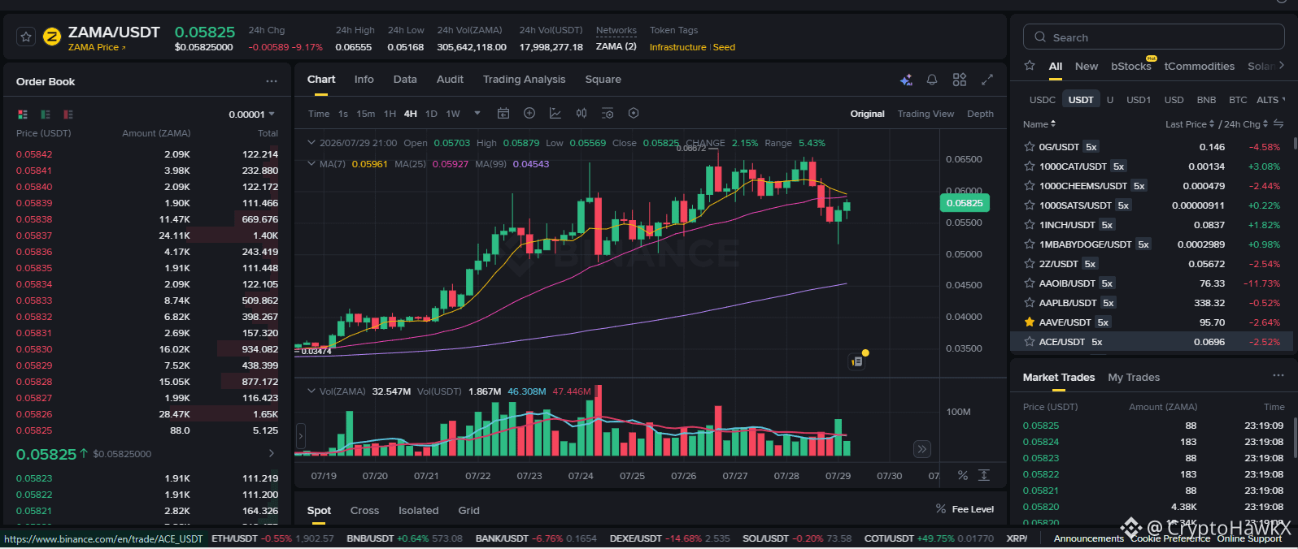Select the USDC quote filter
This screenshot has width=1298, height=549.
point(1043,100)
